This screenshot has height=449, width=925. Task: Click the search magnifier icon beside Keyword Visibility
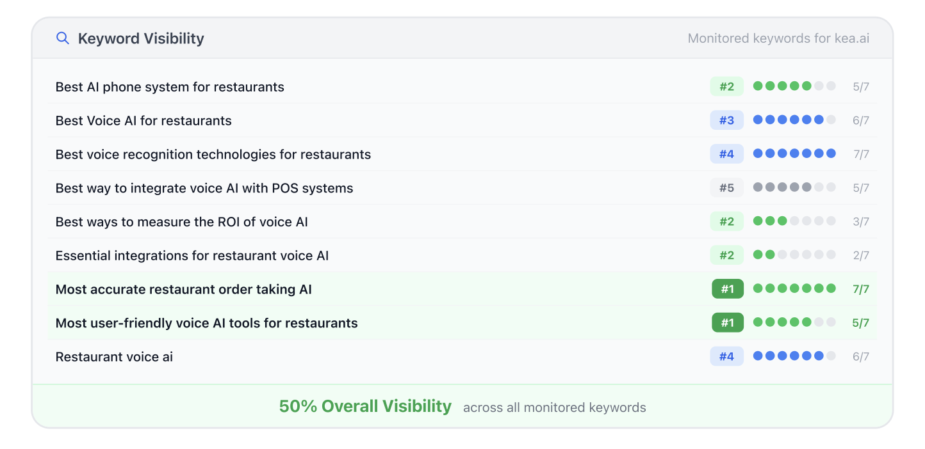(x=63, y=38)
